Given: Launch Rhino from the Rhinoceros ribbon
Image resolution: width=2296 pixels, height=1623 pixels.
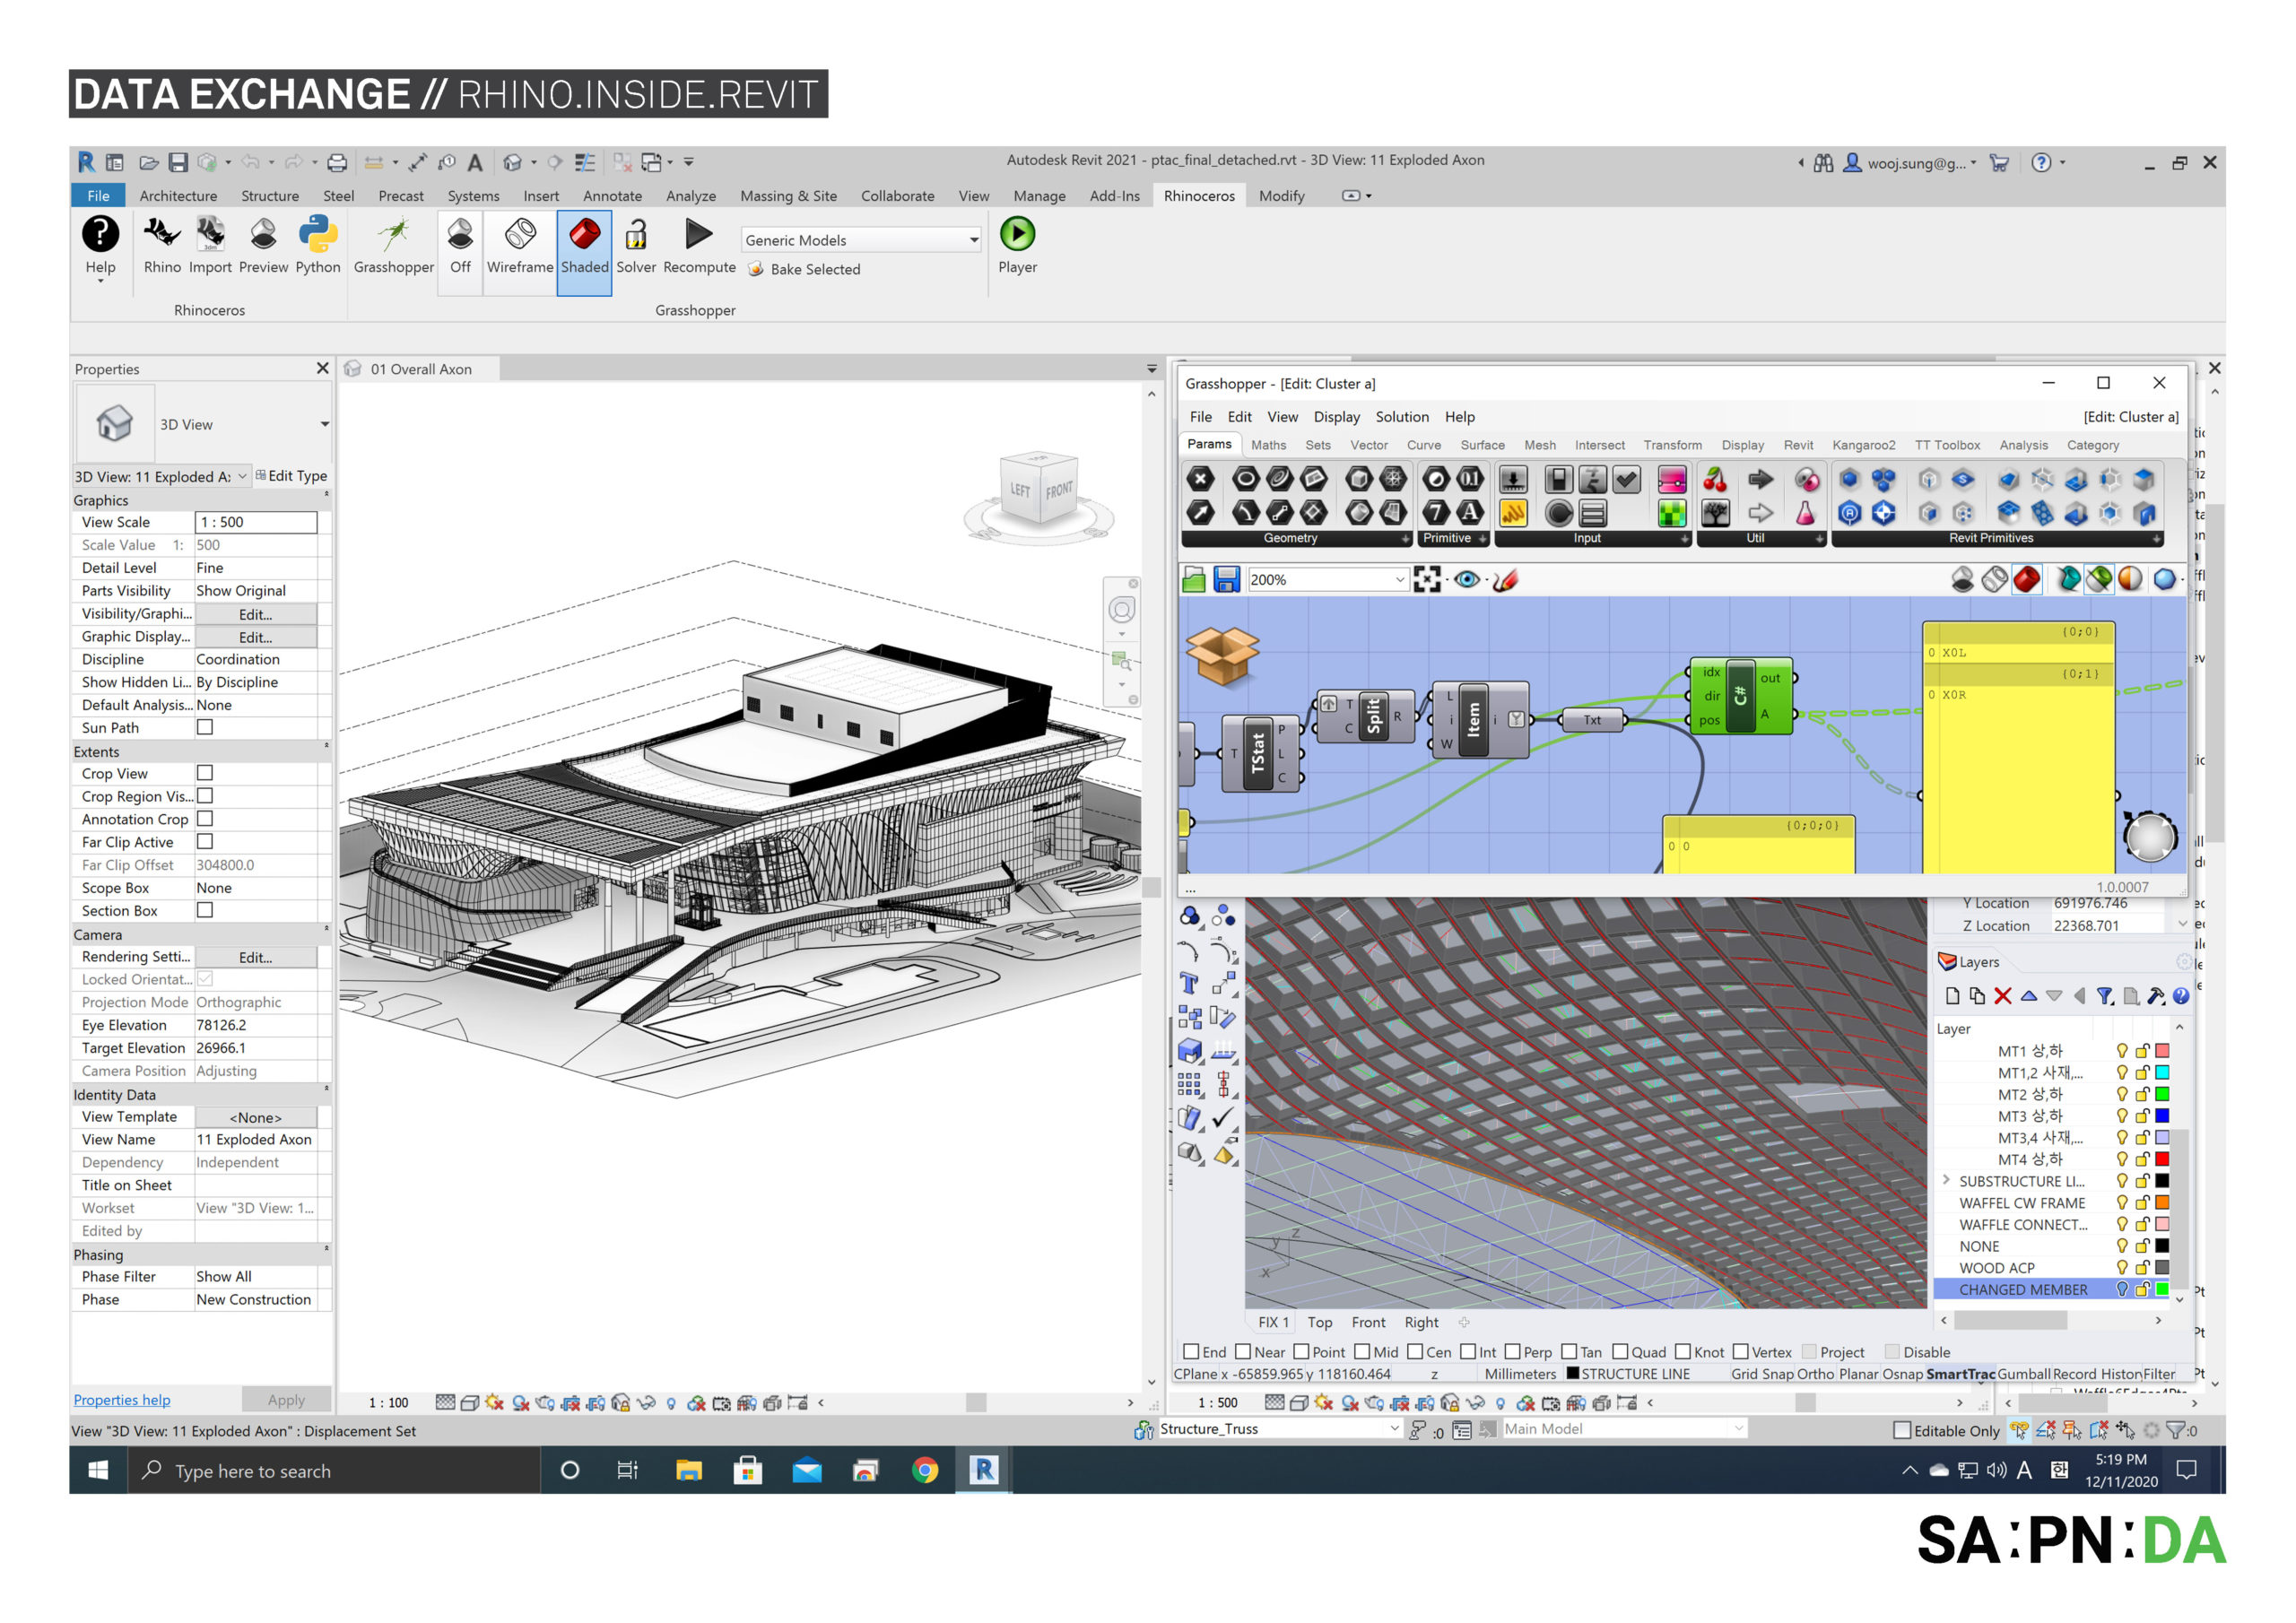Looking at the screenshot, I should coord(162,245).
